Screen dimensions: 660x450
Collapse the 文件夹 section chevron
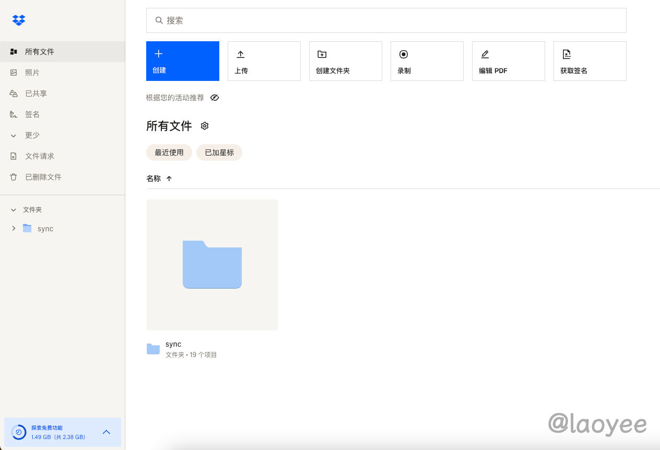(x=14, y=210)
